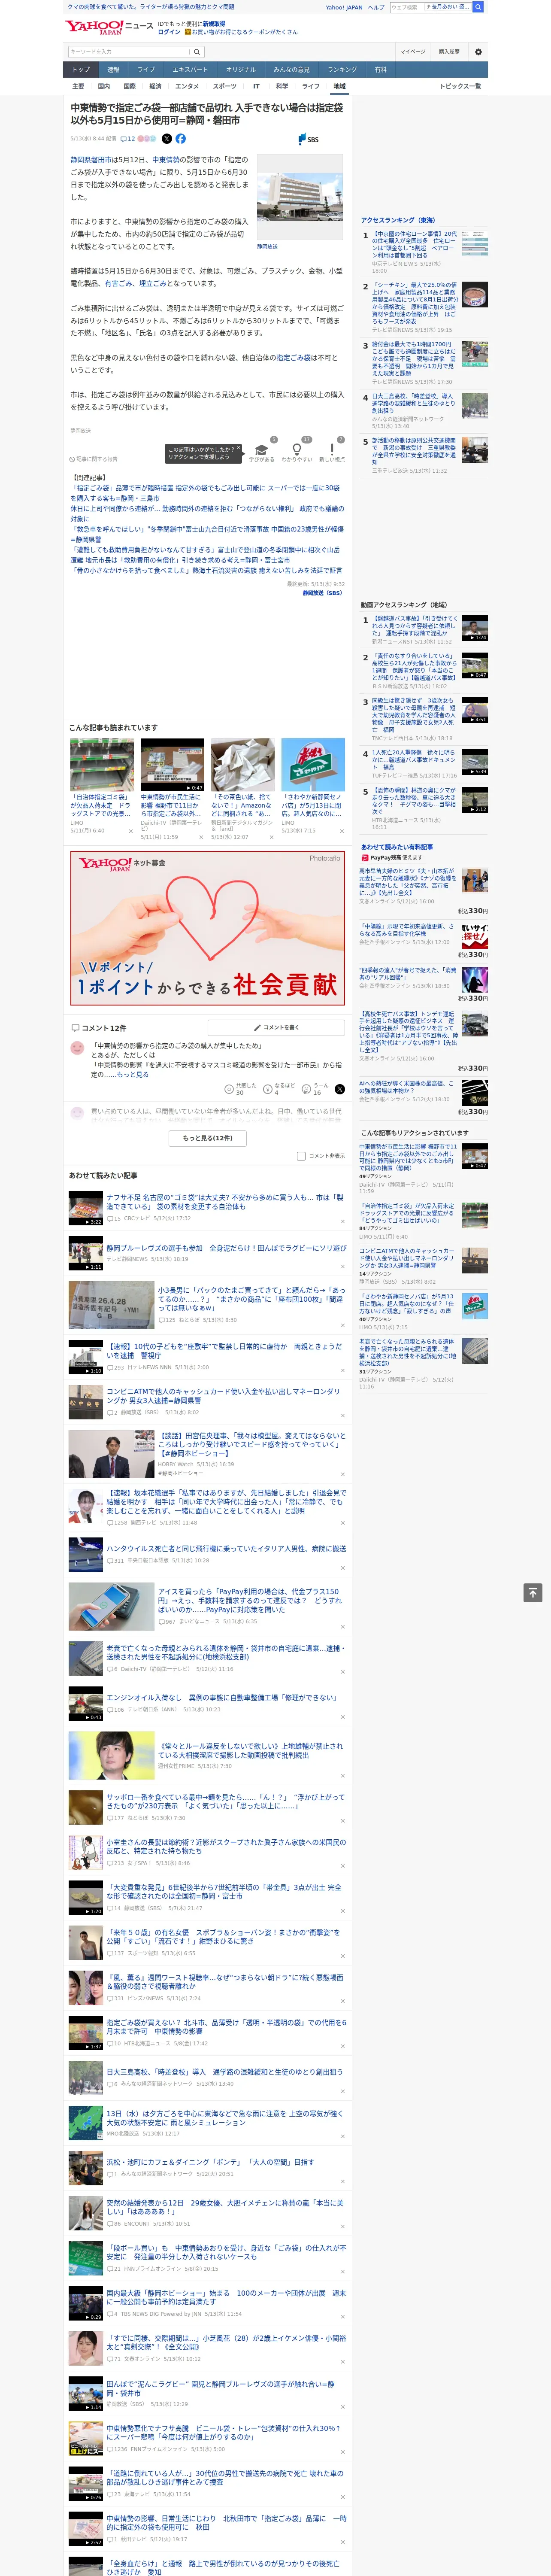Open the みんなの意見 tab
The image size is (551, 2576).
coord(291,70)
